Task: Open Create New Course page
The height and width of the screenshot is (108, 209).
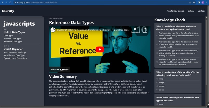Action: point(176,11)
